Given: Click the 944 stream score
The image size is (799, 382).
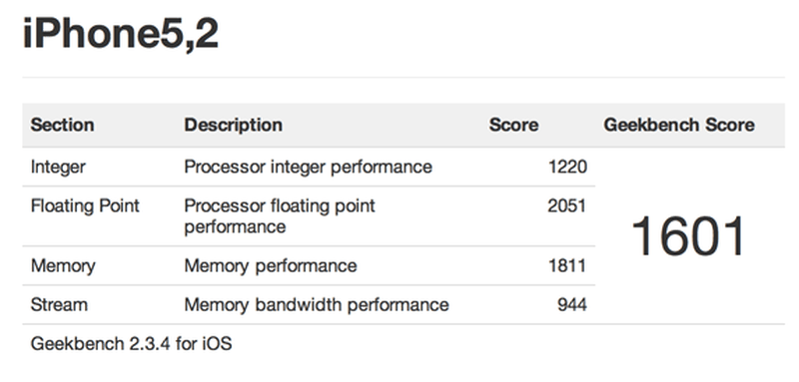Looking at the screenshot, I should pyautogui.click(x=572, y=304).
